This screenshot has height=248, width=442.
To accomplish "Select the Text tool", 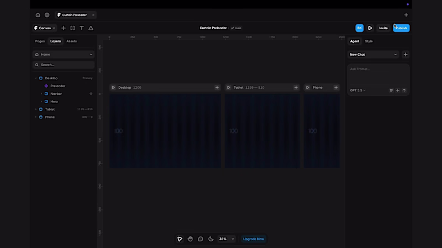I will (82, 28).
